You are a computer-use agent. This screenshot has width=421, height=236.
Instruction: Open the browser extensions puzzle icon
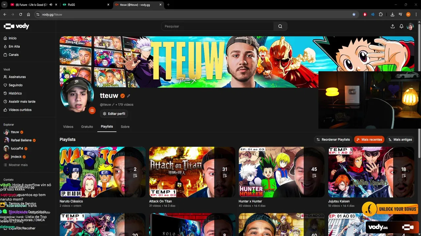(x=381, y=14)
